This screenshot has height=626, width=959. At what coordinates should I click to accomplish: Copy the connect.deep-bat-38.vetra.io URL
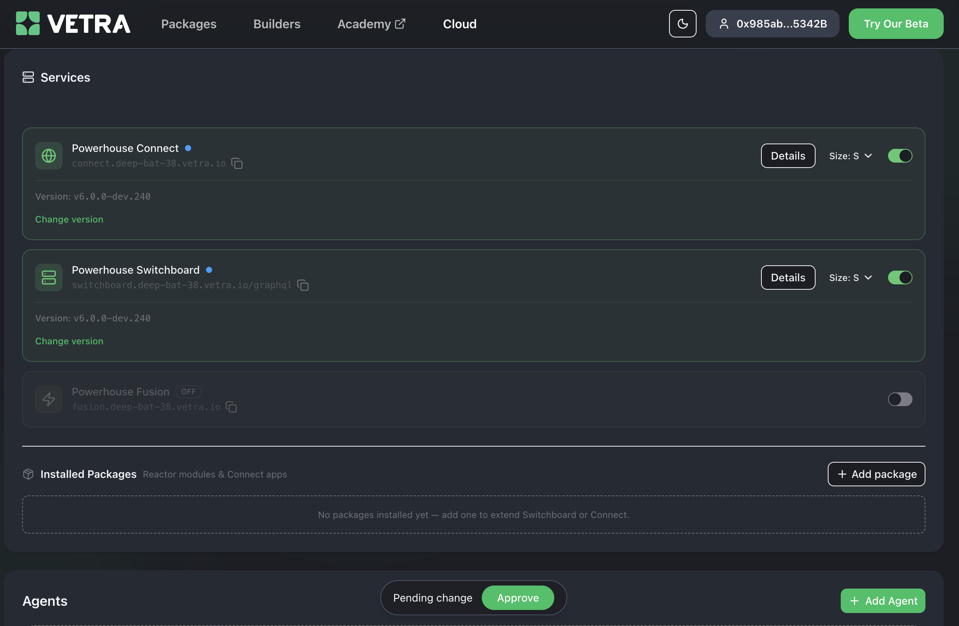(x=237, y=163)
